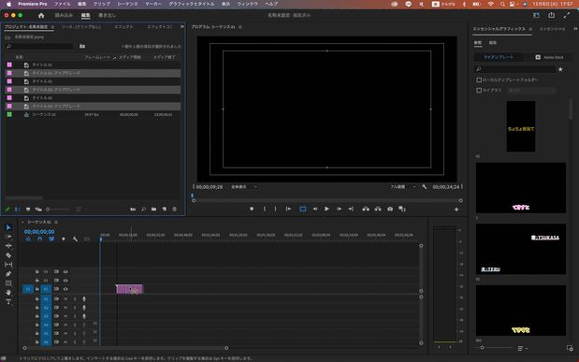Image resolution: width=579 pixels, height=362 pixels.
Task: Select the Selection arrow tool
Action: 8,227
